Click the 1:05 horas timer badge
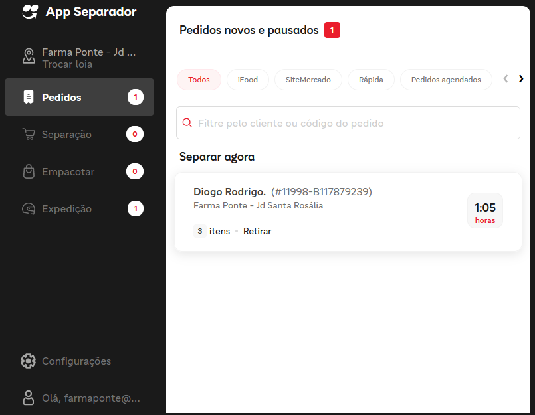Viewport: 535px width, 415px height. [x=484, y=211]
